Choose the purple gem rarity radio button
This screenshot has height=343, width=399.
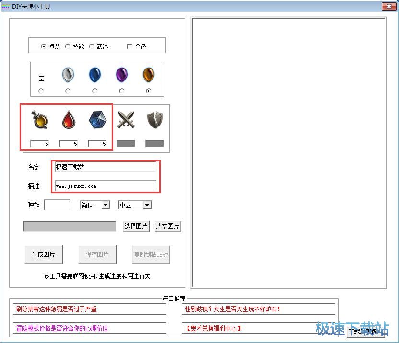click(x=122, y=91)
